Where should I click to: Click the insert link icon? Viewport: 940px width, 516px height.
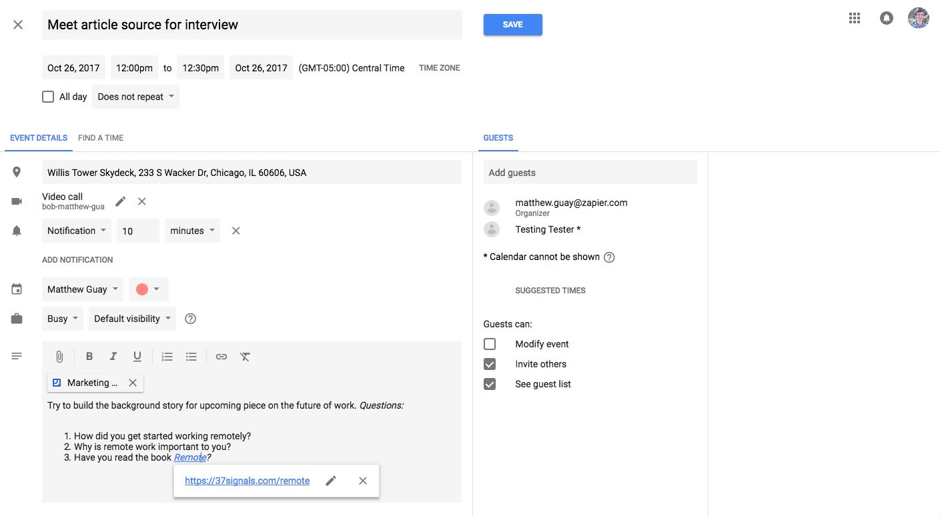pyautogui.click(x=221, y=357)
